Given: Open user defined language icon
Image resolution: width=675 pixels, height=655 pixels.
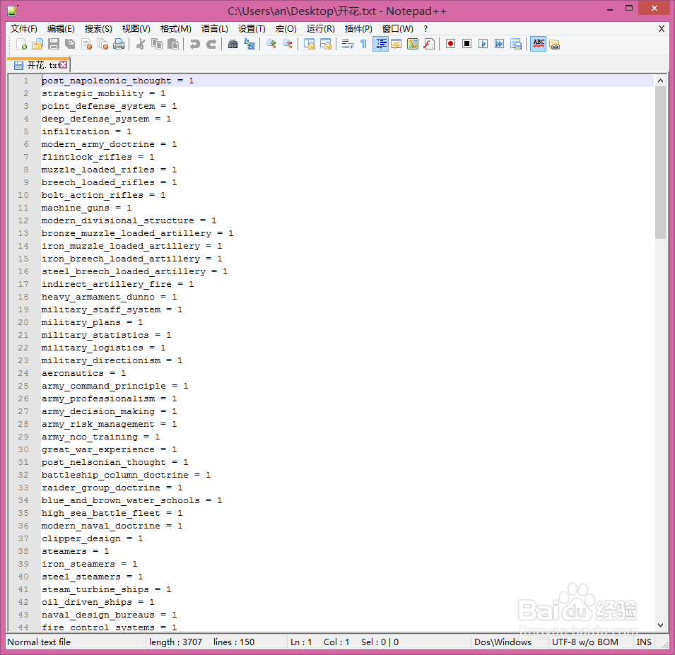Looking at the screenshot, I should coord(396,44).
